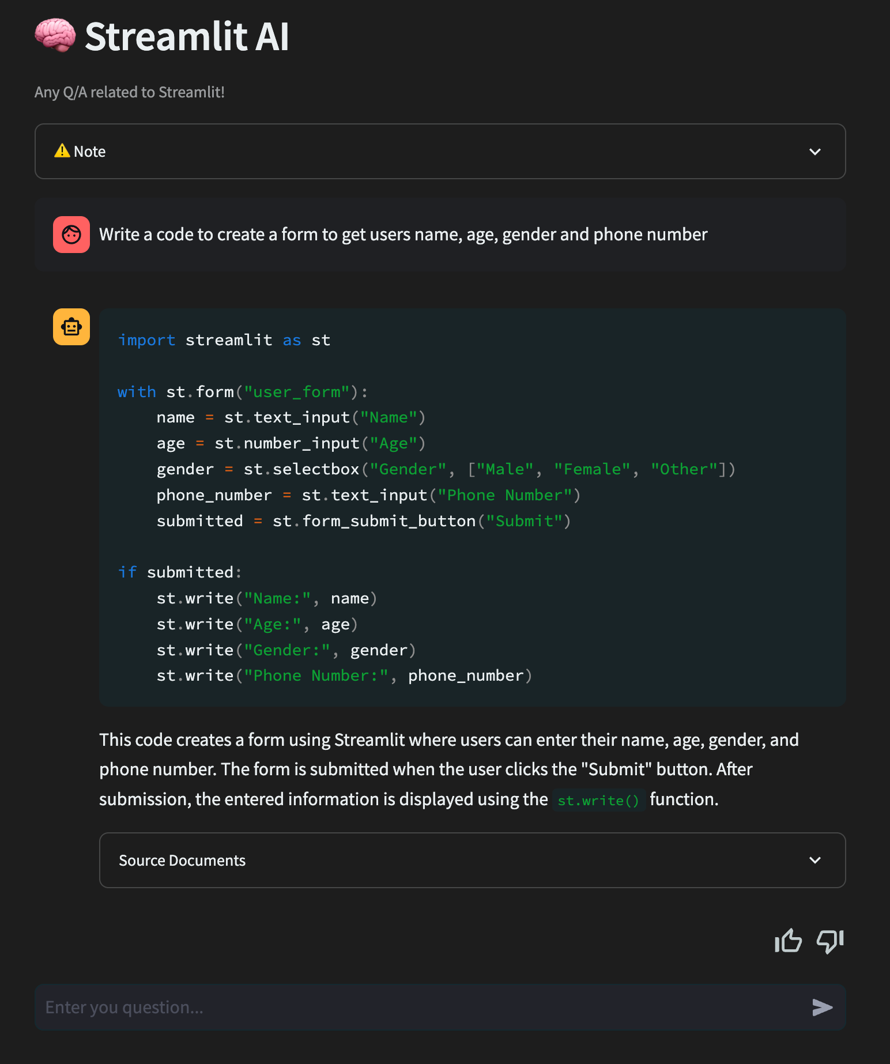Click the phone_number st.text_input line
Image resolution: width=890 pixels, height=1064 pixels.
[368, 495]
